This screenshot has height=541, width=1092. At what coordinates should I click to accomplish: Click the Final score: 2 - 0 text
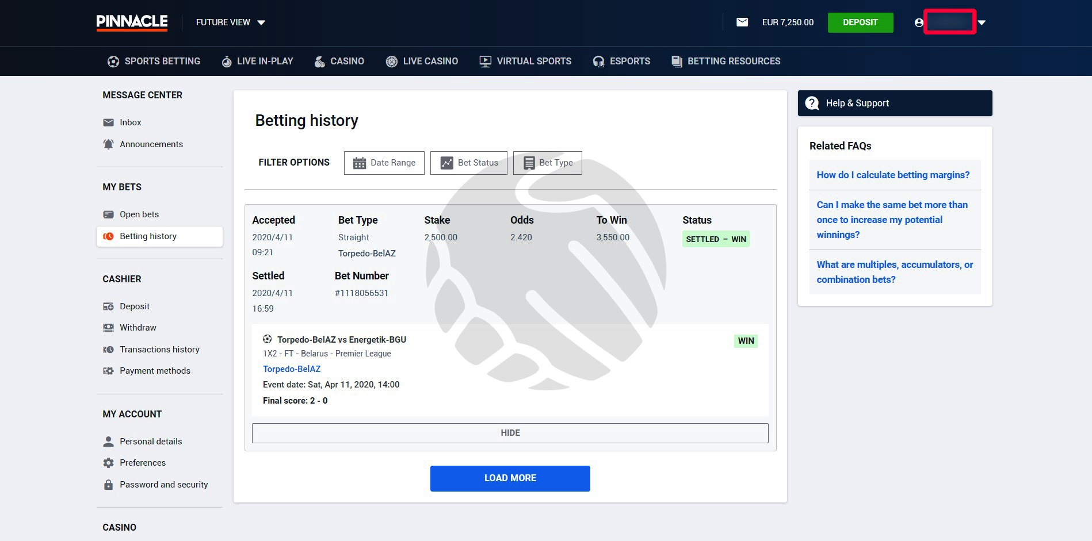click(x=295, y=401)
